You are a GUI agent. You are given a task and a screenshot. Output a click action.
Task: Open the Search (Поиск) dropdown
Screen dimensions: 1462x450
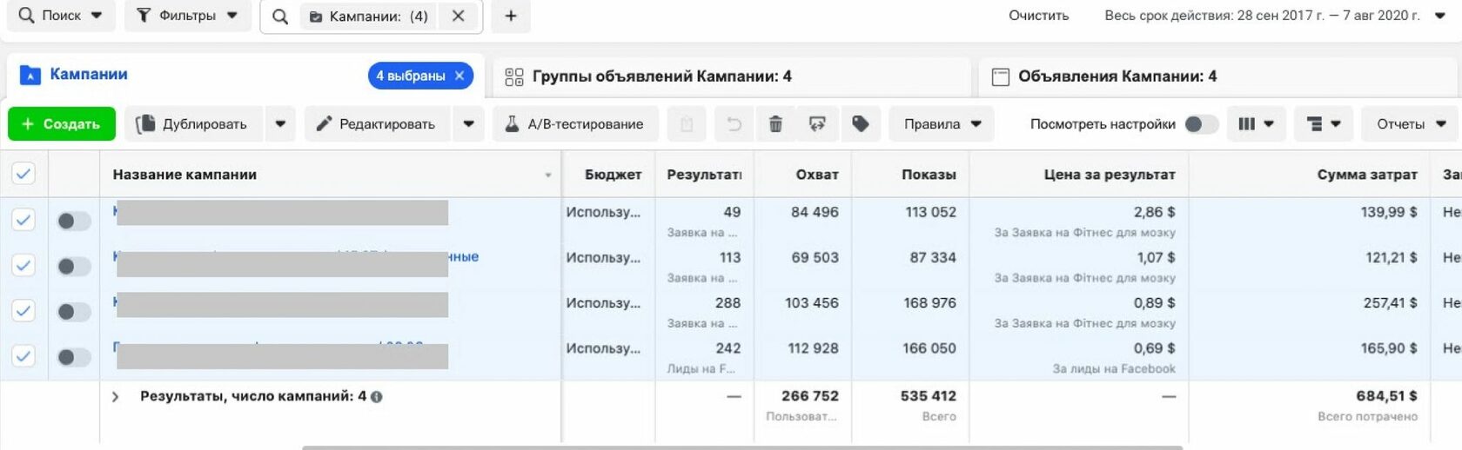pyautogui.click(x=61, y=16)
